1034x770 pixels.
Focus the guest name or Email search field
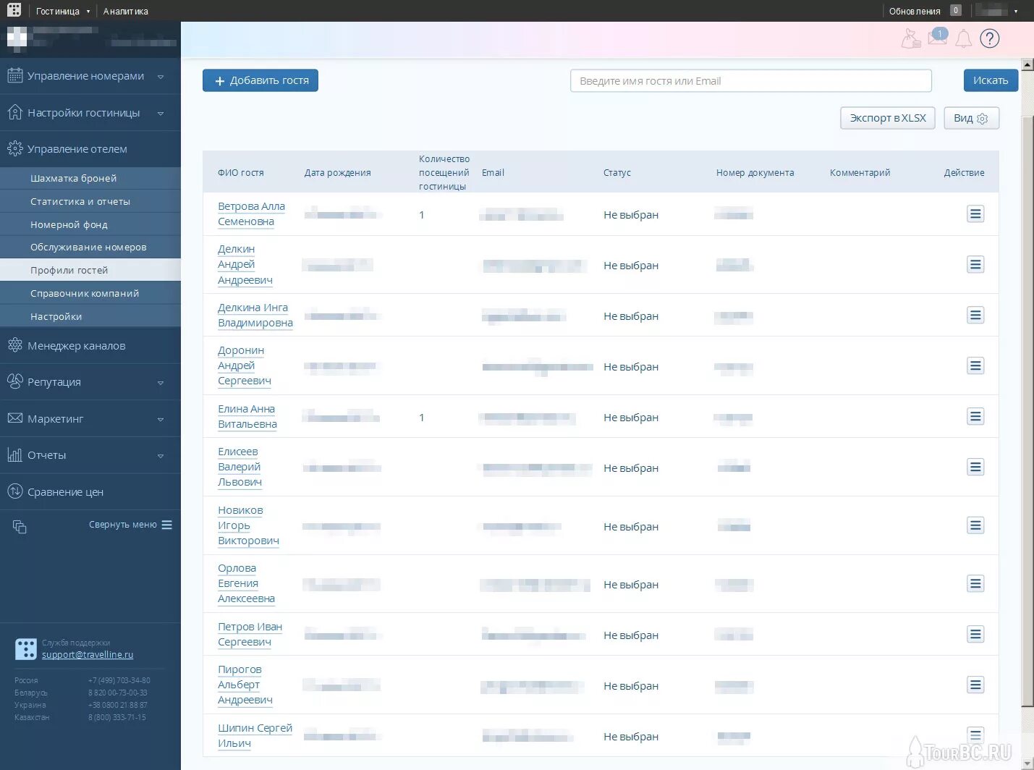(x=751, y=81)
